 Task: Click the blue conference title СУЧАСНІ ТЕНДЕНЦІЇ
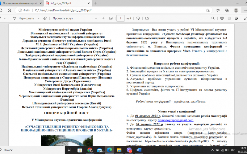point(67,128)
